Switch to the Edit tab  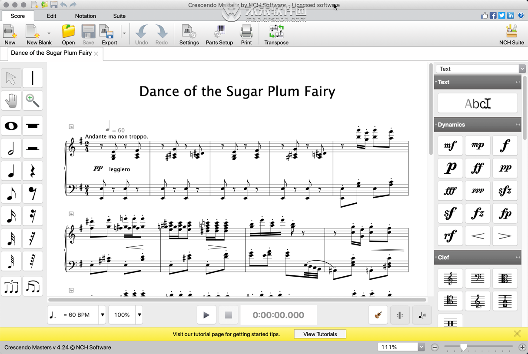tap(52, 16)
